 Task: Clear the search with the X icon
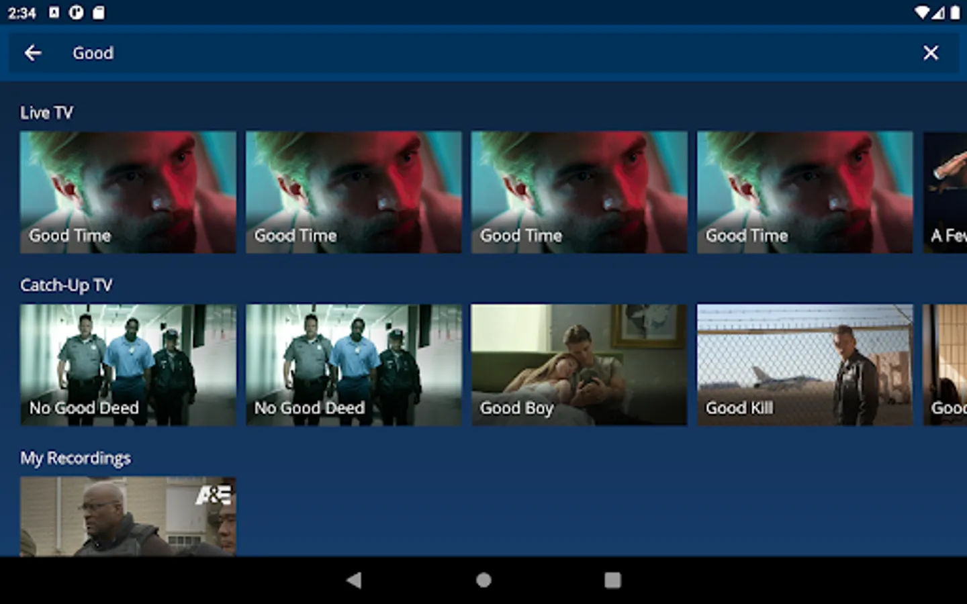pyautogui.click(x=931, y=53)
